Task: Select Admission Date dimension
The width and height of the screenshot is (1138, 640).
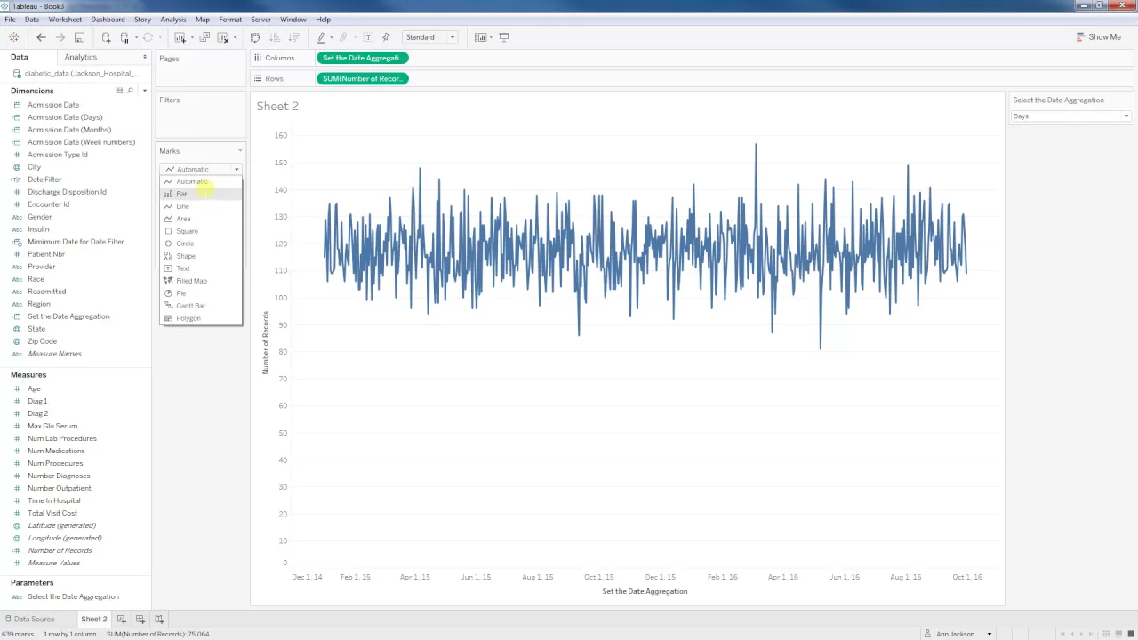Action: pos(53,105)
